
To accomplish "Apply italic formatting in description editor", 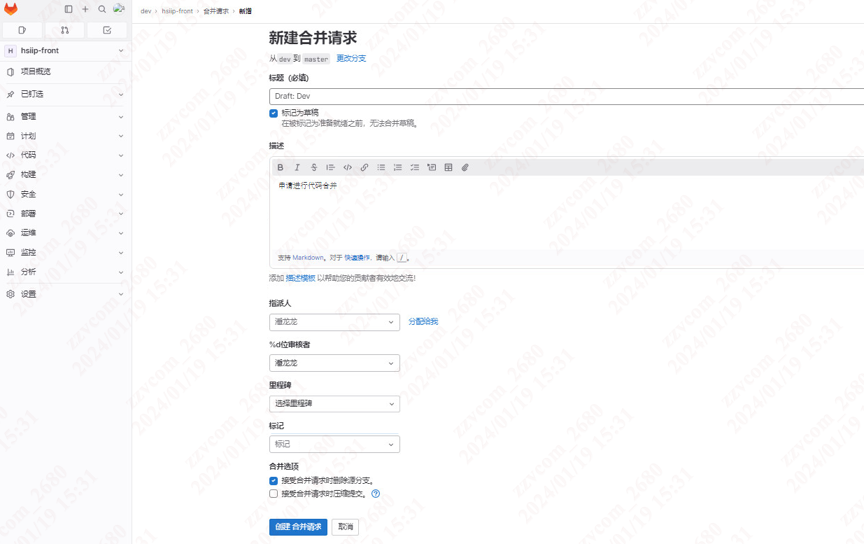I will pos(297,167).
